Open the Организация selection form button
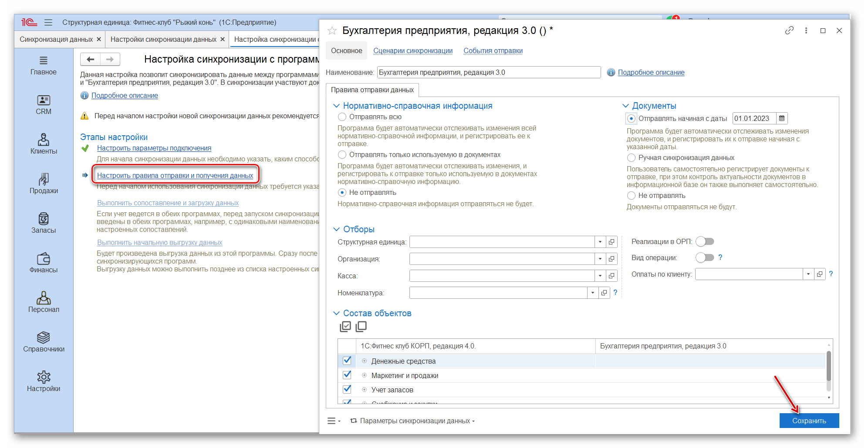865x448 pixels. (612, 259)
